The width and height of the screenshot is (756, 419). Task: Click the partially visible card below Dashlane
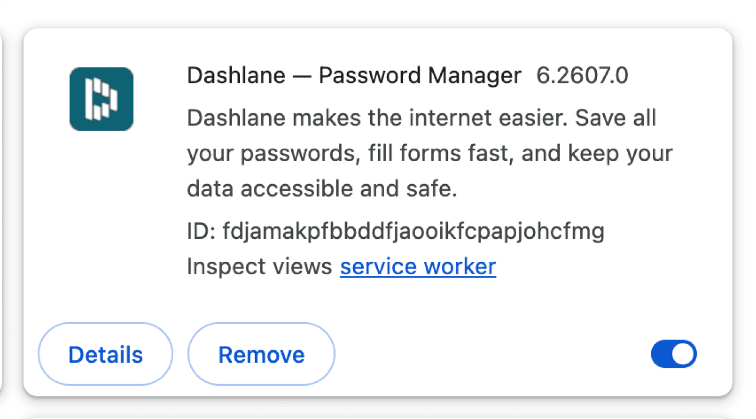pos(378,417)
